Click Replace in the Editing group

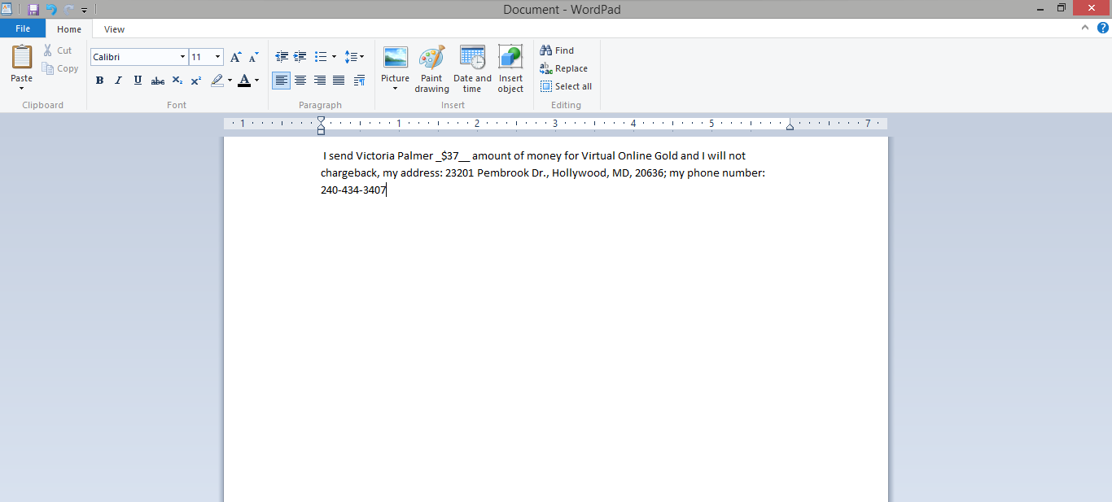click(563, 68)
